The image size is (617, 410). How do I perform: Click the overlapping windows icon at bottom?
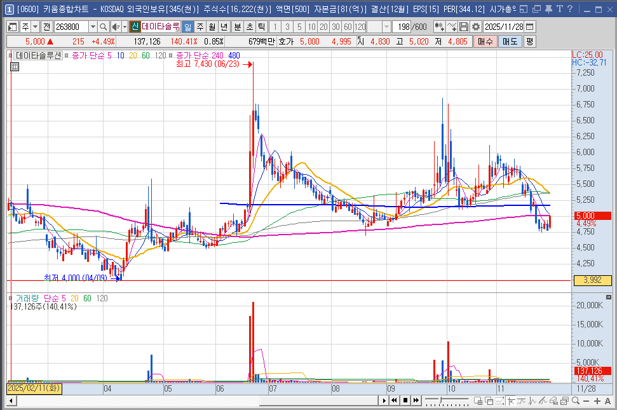489,401
